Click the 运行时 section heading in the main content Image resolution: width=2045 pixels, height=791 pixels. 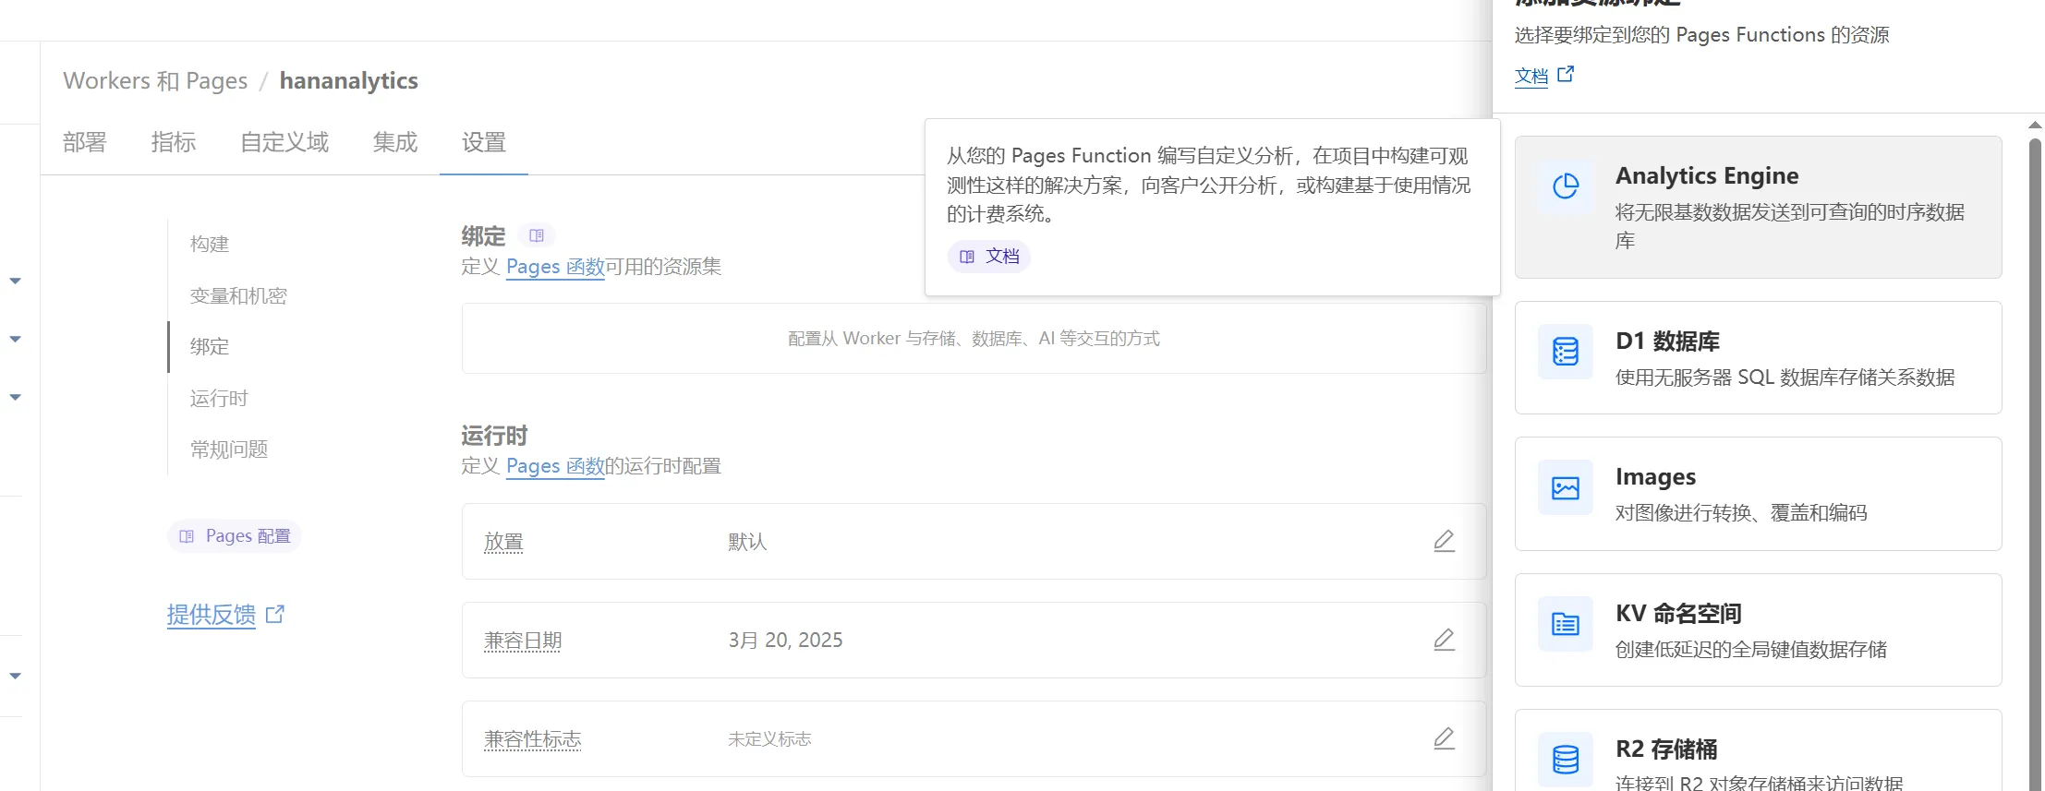point(494,436)
